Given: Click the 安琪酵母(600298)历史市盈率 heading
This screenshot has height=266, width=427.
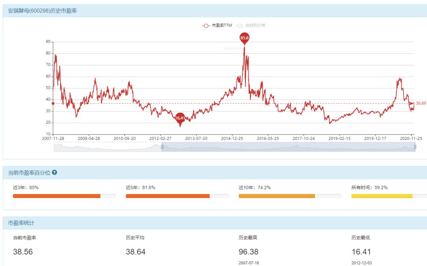Looking at the screenshot, I should [x=42, y=11].
